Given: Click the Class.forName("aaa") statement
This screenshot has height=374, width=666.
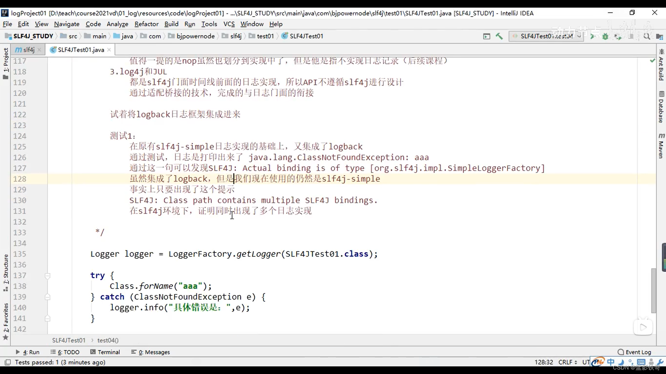Looking at the screenshot, I should tap(160, 286).
